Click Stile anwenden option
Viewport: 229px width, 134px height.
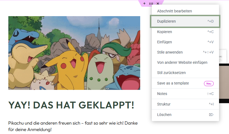pyautogui.click(x=185, y=52)
